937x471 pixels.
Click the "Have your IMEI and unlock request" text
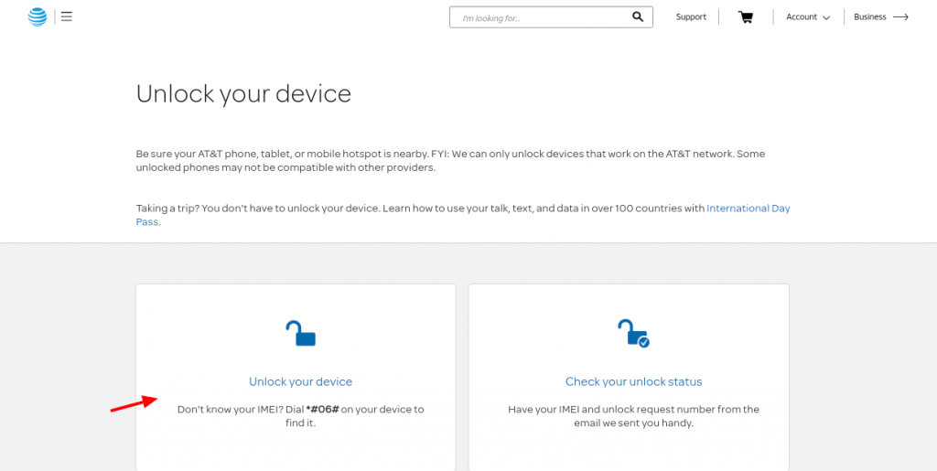point(633,416)
